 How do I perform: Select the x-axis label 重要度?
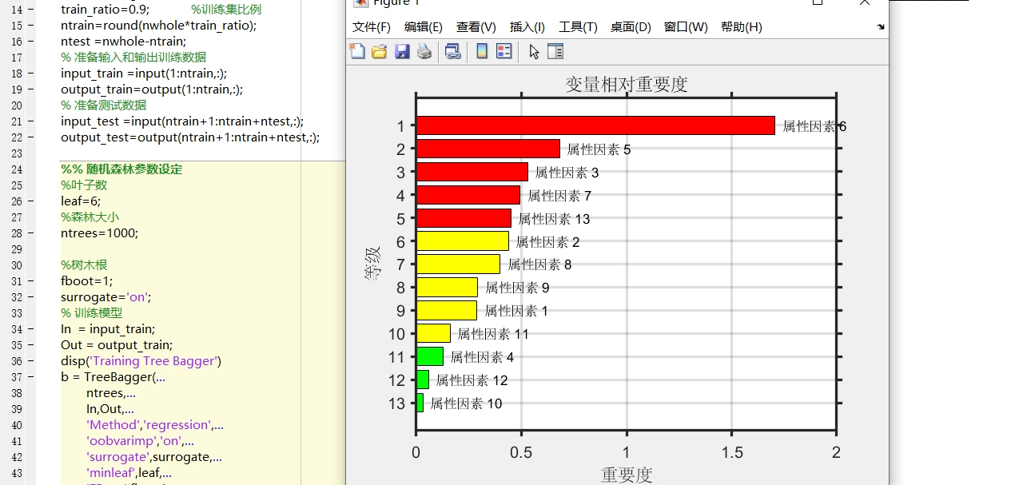(x=627, y=475)
